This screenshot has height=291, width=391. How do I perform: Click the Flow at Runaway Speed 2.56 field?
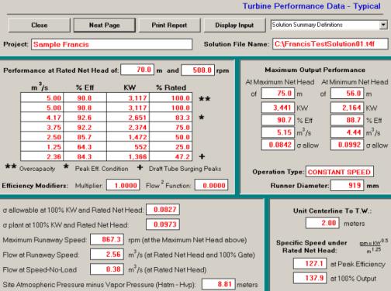[107, 255]
